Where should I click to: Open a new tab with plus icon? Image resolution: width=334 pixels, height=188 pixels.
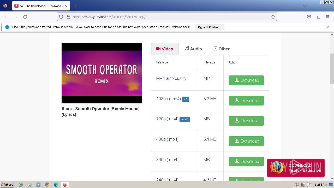click(x=75, y=6)
